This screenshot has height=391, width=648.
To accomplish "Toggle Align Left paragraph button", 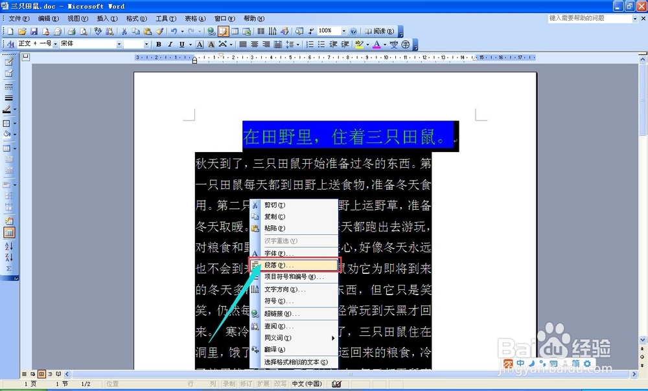I will click(x=243, y=44).
